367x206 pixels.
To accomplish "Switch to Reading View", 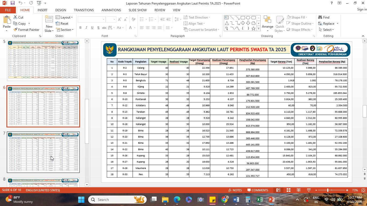I will tap(298, 190).
